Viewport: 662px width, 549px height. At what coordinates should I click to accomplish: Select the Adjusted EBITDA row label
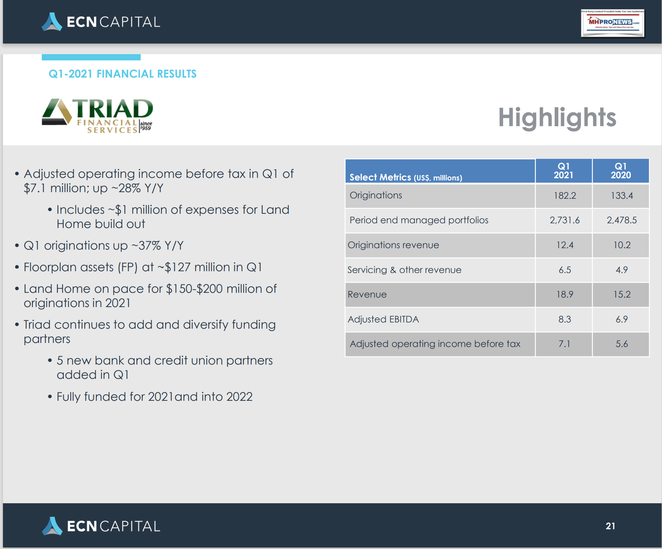383,319
